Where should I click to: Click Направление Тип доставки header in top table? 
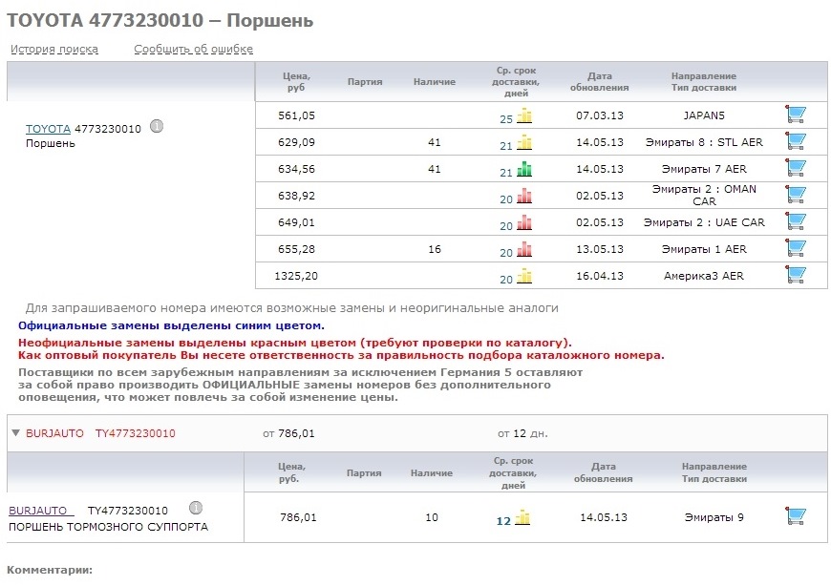tap(704, 81)
